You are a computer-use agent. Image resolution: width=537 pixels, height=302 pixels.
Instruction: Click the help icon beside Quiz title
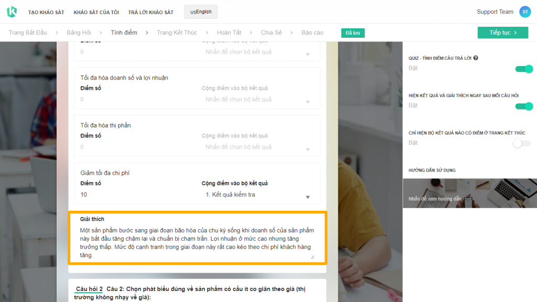pyautogui.click(x=476, y=58)
